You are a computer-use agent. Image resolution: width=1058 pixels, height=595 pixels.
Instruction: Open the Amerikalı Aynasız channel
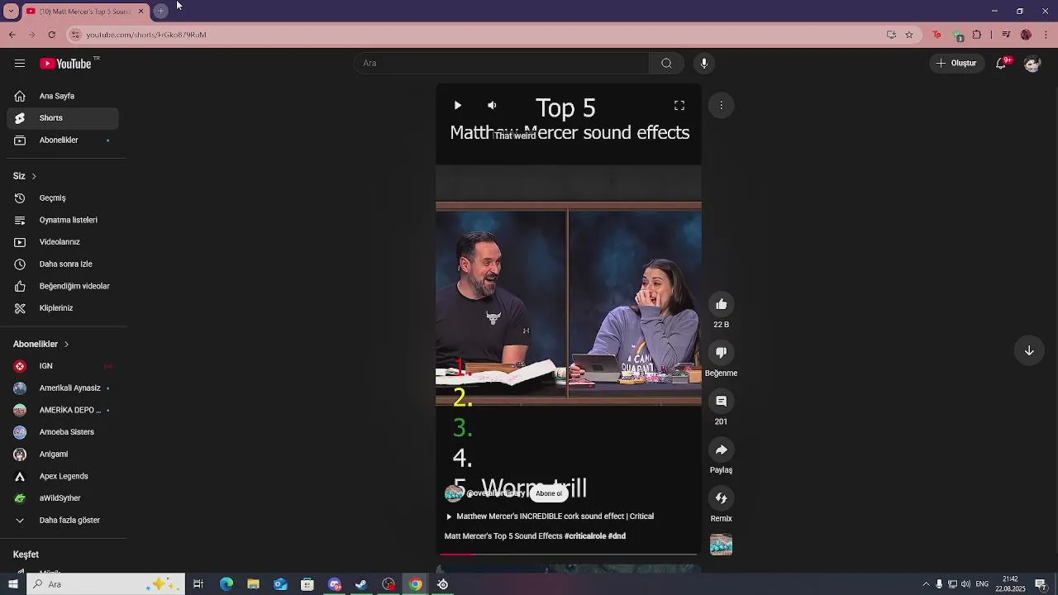pyautogui.click(x=63, y=388)
